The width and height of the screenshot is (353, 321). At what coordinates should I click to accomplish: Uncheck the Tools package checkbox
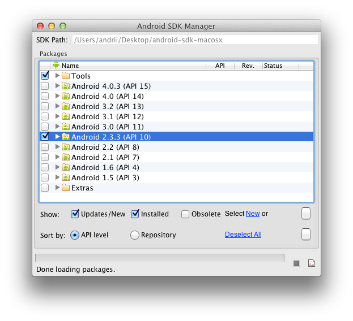click(x=45, y=75)
